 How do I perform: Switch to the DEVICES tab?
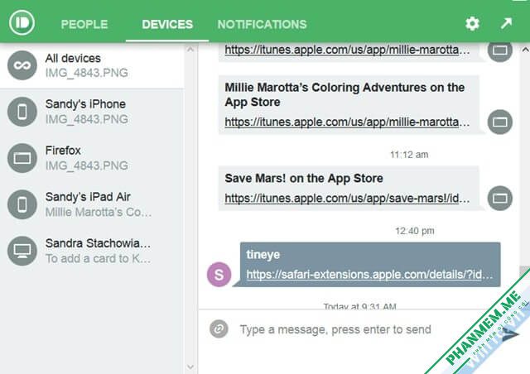(167, 24)
